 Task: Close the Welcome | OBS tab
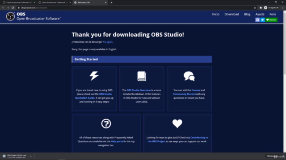click(x=105, y=3)
